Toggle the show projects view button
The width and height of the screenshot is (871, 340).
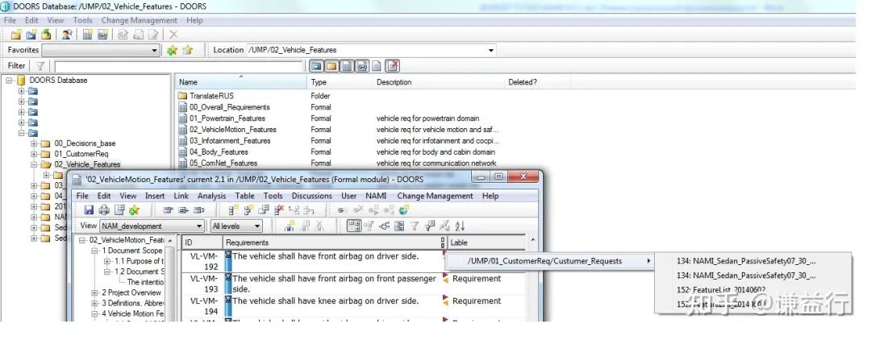[x=316, y=66]
